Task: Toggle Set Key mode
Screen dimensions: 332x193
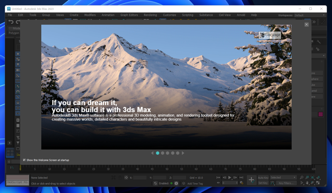Action: coord(263,183)
